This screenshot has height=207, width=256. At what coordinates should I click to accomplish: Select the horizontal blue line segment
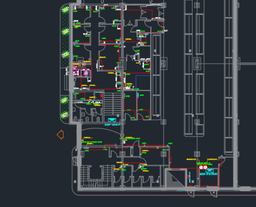(x=143, y=76)
